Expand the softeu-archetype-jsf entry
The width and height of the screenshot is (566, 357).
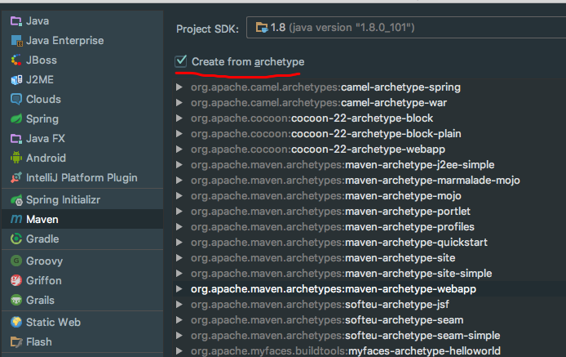click(179, 305)
